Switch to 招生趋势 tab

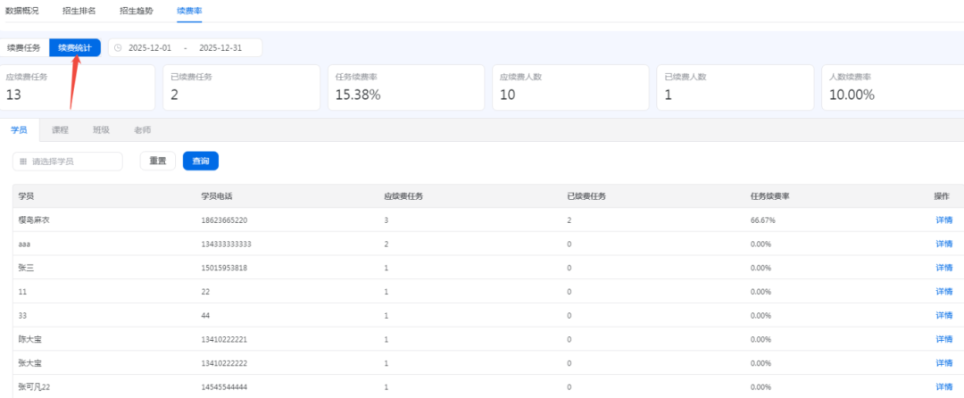(x=136, y=11)
